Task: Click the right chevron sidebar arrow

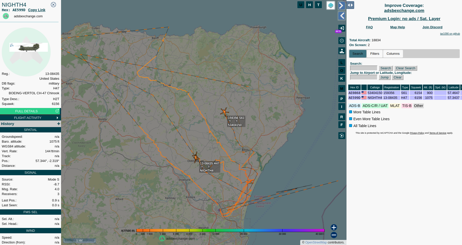Action: (341, 5)
